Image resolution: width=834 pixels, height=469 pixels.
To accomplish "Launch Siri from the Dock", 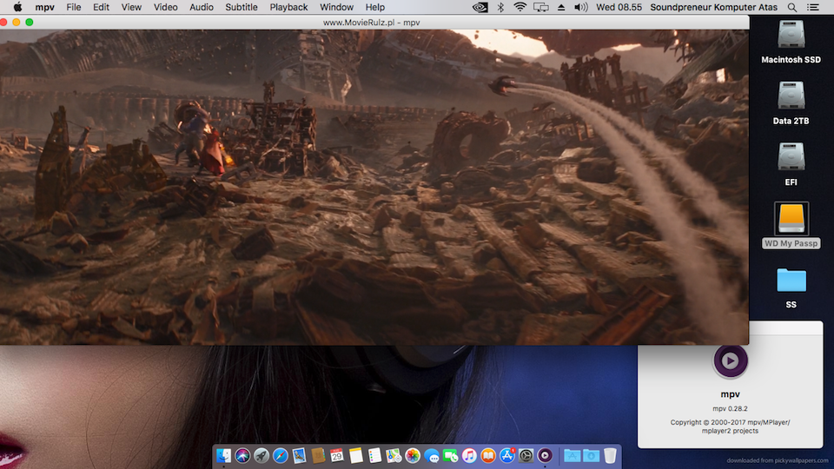I will pyautogui.click(x=242, y=456).
